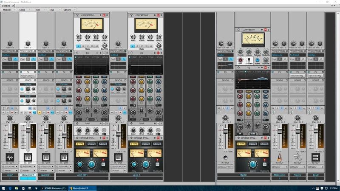Image resolution: width=340 pixels, height=191 pixels.
Task: Open Loom 1 Master output dropdown
Action: [118, 171]
